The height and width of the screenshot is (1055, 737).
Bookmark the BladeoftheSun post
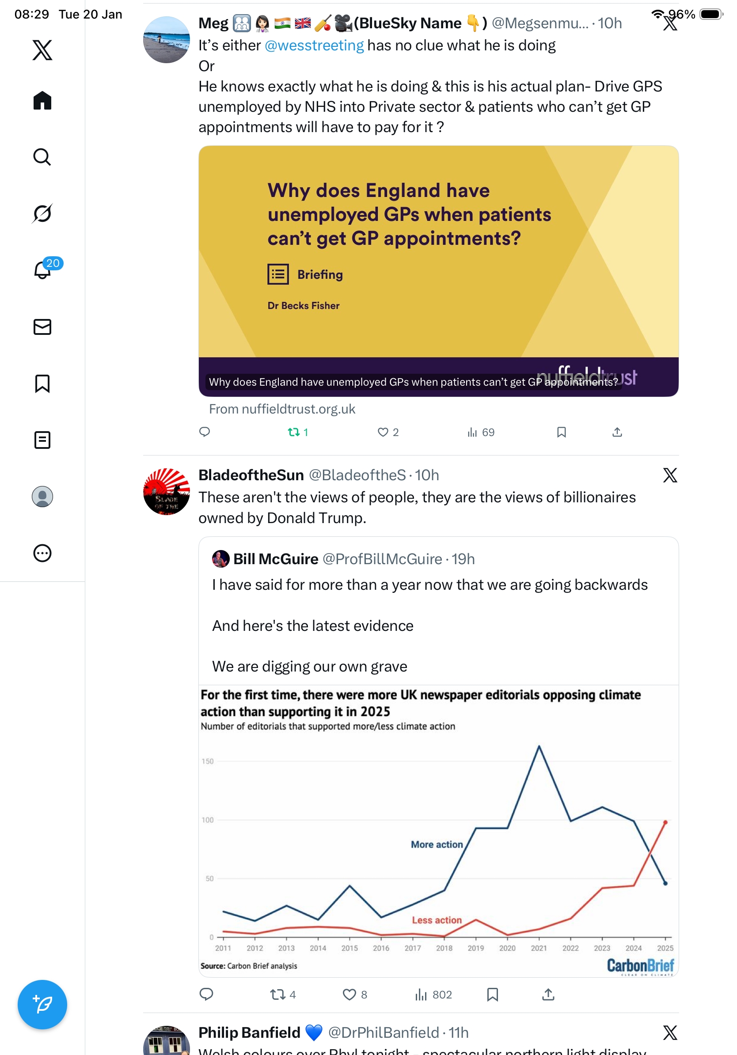tap(493, 995)
